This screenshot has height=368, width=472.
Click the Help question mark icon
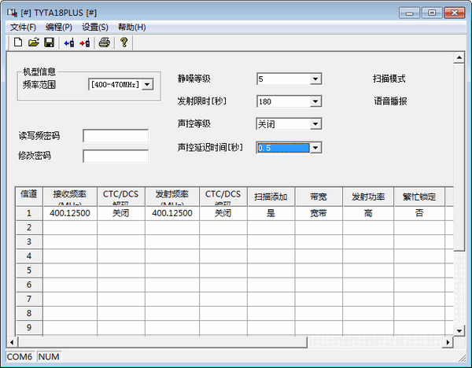tap(124, 42)
